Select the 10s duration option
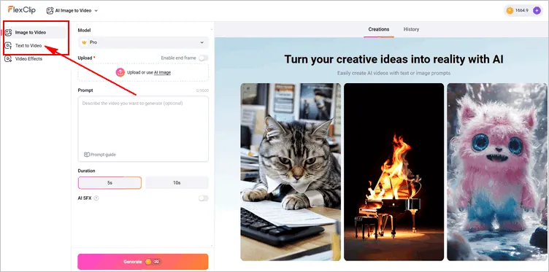The height and width of the screenshot is (272, 549). [x=177, y=182]
